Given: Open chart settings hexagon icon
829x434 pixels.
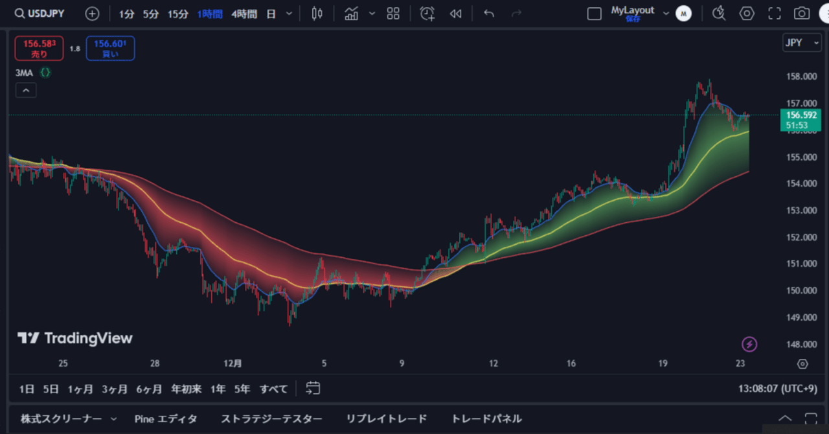Looking at the screenshot, I should click(747, 14).
